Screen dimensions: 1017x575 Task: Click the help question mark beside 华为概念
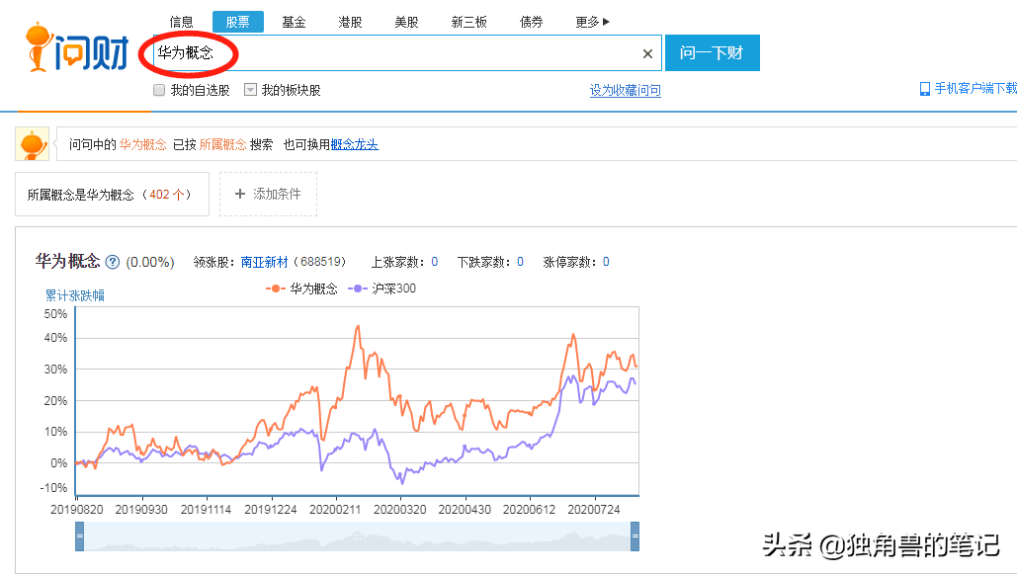[x=113, y=262]
